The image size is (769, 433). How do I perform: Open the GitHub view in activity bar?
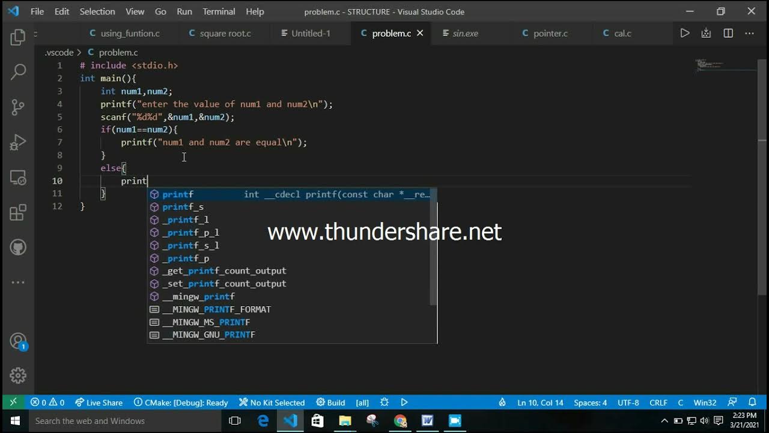[18, 247]
